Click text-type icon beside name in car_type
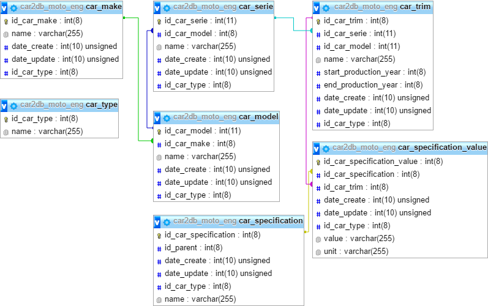This screenshot has width=488, height=306. coord(6,132)
